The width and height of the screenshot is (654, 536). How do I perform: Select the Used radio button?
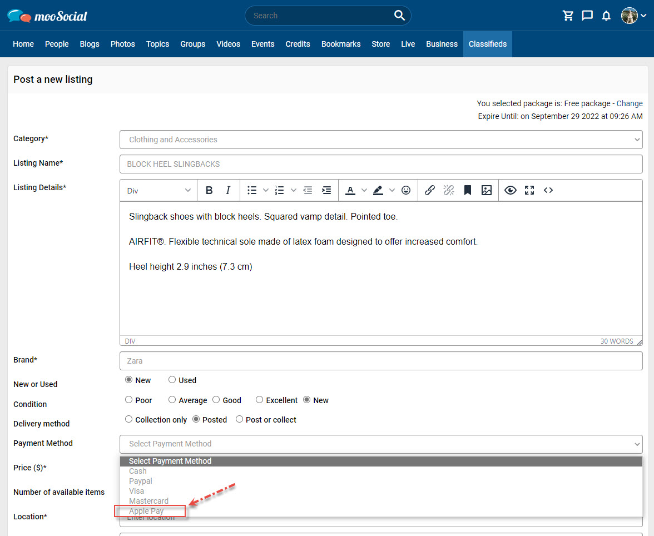pyautogui.click(x=172, y=380)
